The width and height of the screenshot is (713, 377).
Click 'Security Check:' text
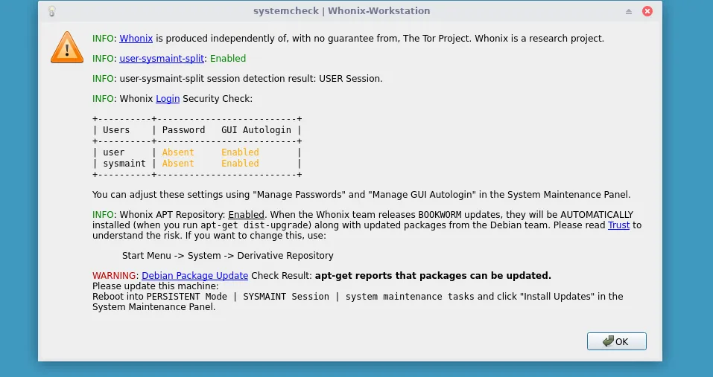click(x=218, y=98)
